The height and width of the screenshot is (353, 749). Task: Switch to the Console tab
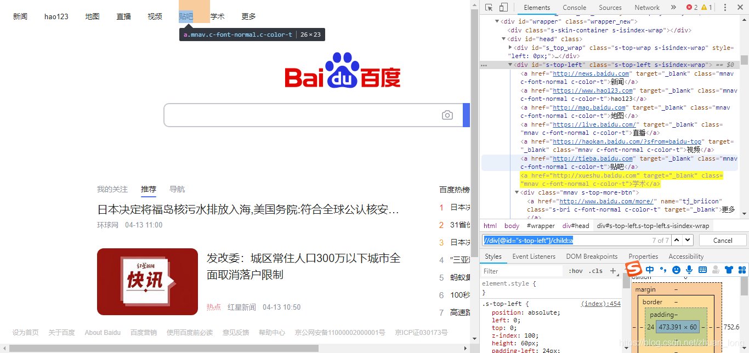pos(574,8)
